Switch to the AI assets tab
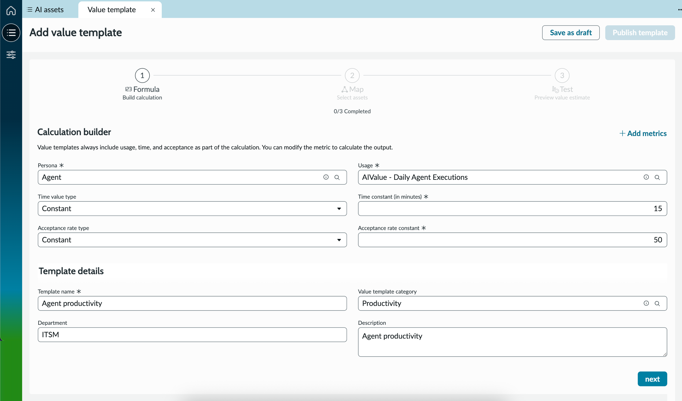The height and width of the screenshot is (401, 682). pos(46,10)
